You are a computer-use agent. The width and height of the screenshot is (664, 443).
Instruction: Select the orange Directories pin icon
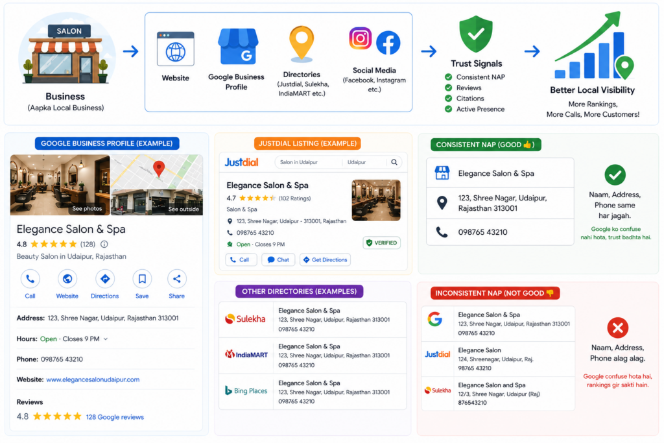click(302, 44)
